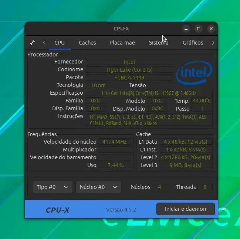Close the CPU-X window
240x239 pixels.
tap(211, 29)
